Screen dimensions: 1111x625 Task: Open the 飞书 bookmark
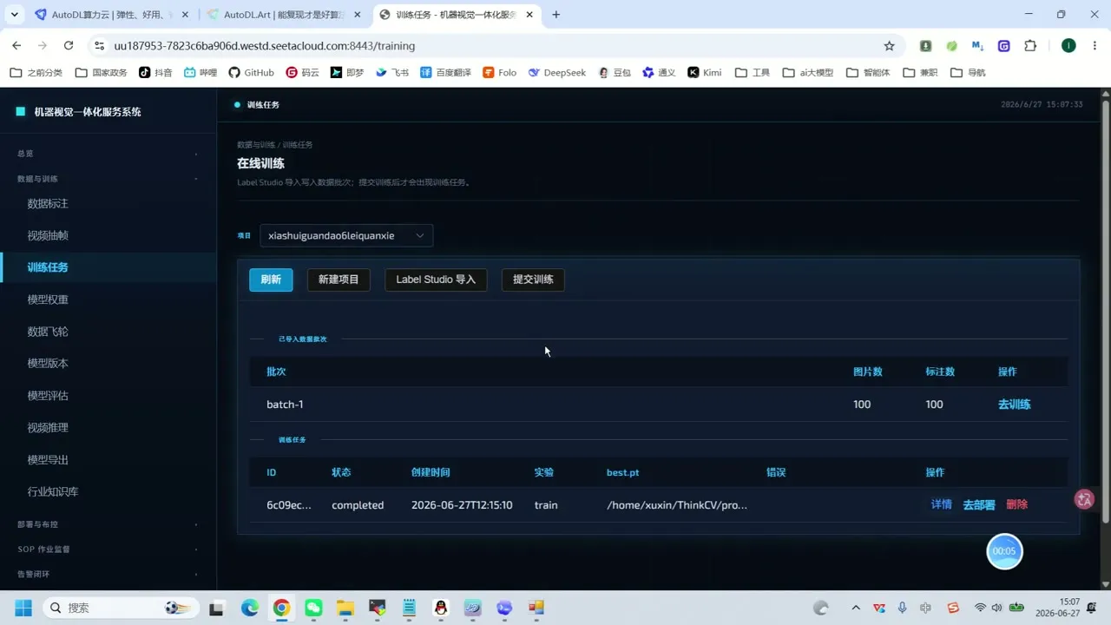coord(392,72)
